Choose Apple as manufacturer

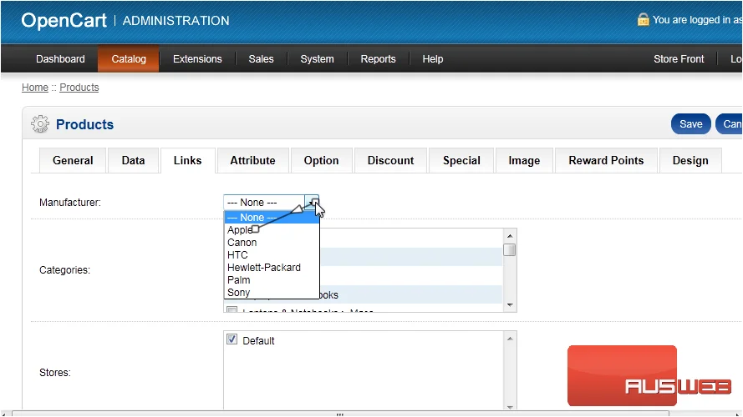[x=272, y=230]
